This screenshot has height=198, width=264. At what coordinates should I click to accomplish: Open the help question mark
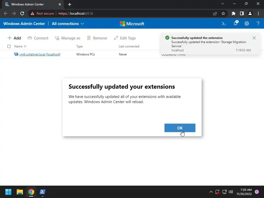[x=258, y=23]
